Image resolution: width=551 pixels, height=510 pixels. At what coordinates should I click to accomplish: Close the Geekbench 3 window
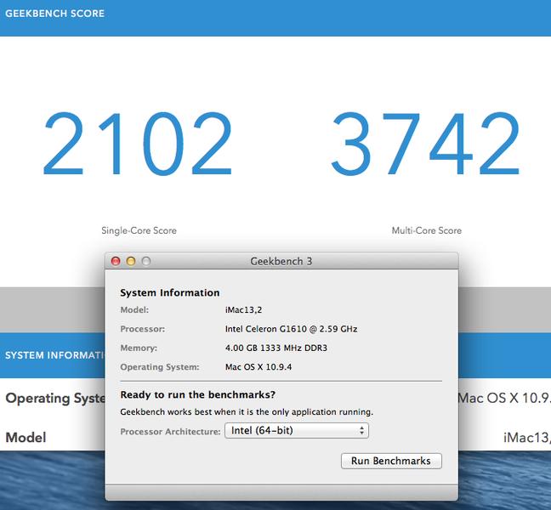[x=116, y=261]
